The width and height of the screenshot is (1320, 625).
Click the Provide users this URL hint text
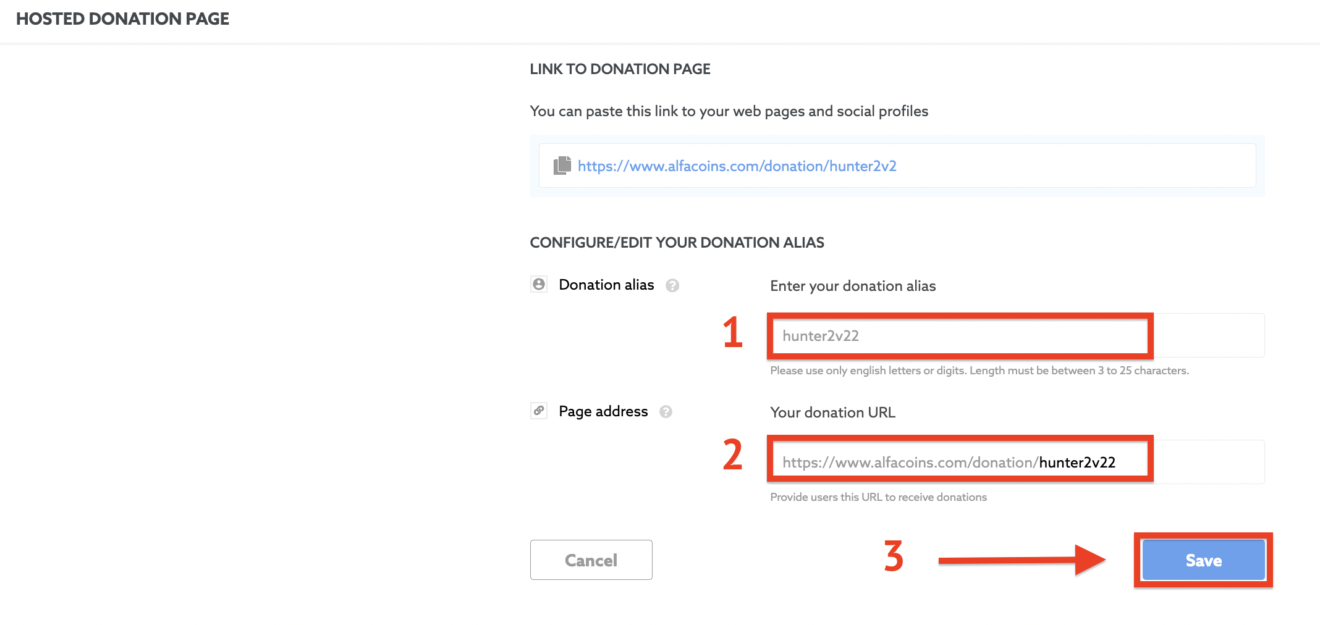tap(878, 497)
